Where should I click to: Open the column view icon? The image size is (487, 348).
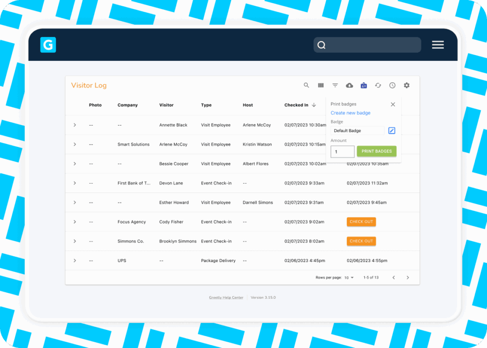[x=321, y=86]
